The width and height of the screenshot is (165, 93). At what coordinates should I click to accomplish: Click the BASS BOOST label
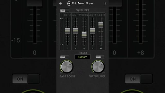pyautogui.click(x=68, y=76)
